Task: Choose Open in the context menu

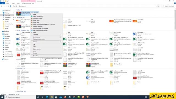Action: pos(34,14)
